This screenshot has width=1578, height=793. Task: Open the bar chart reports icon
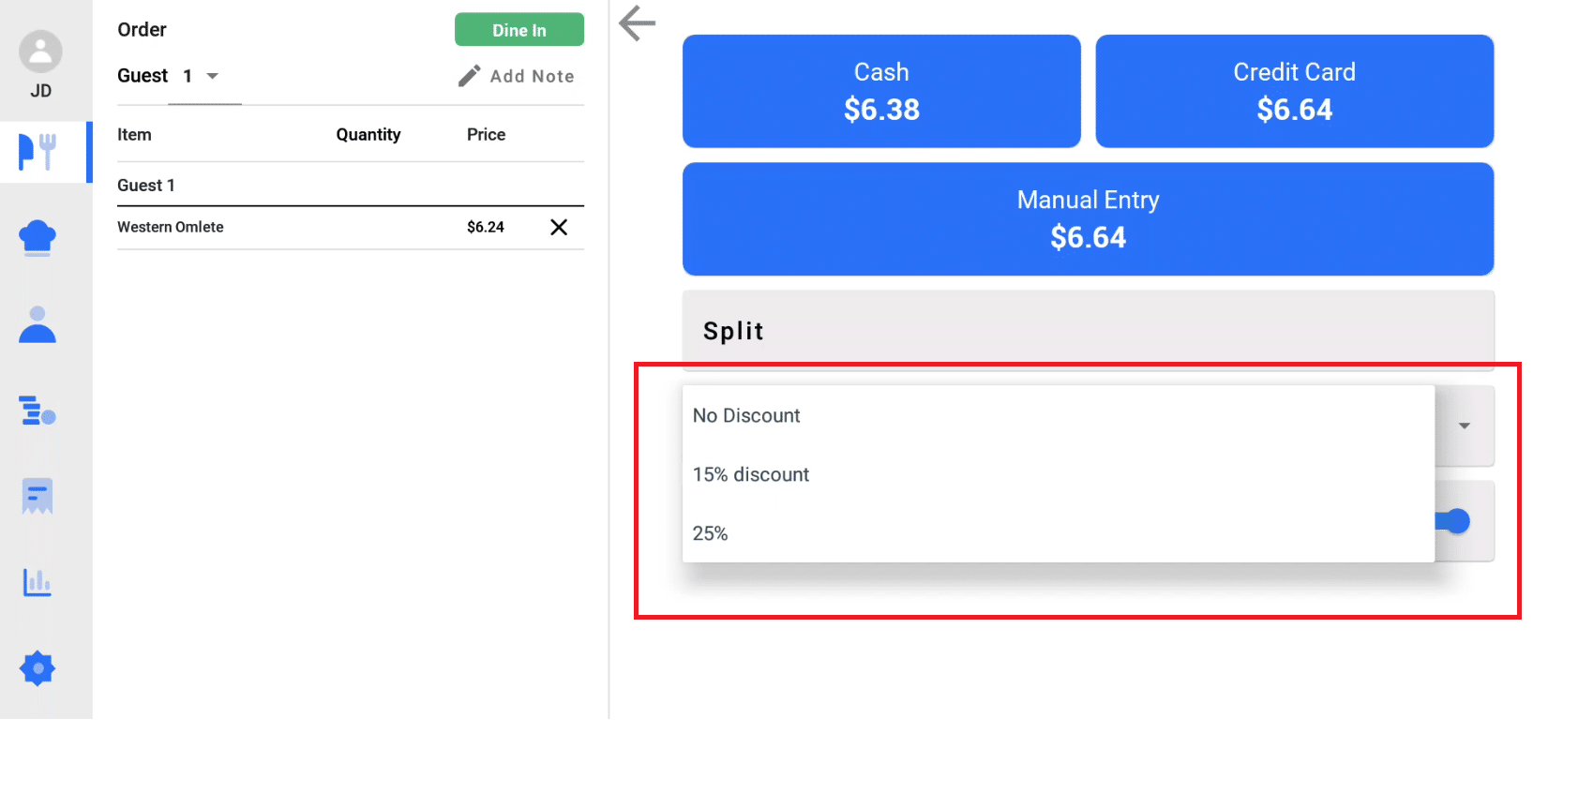pyautogui.click(x=38, y=582)
